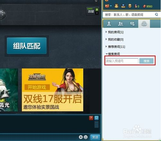Image resolution: width=161 pixels, height=141 pixels.
Task: Click the chat area scrollbar
Action: tap(96, 125)
